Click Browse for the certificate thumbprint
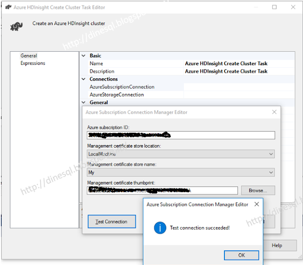Viewport: 303px width, 265px height. click(x=258, y=191)
